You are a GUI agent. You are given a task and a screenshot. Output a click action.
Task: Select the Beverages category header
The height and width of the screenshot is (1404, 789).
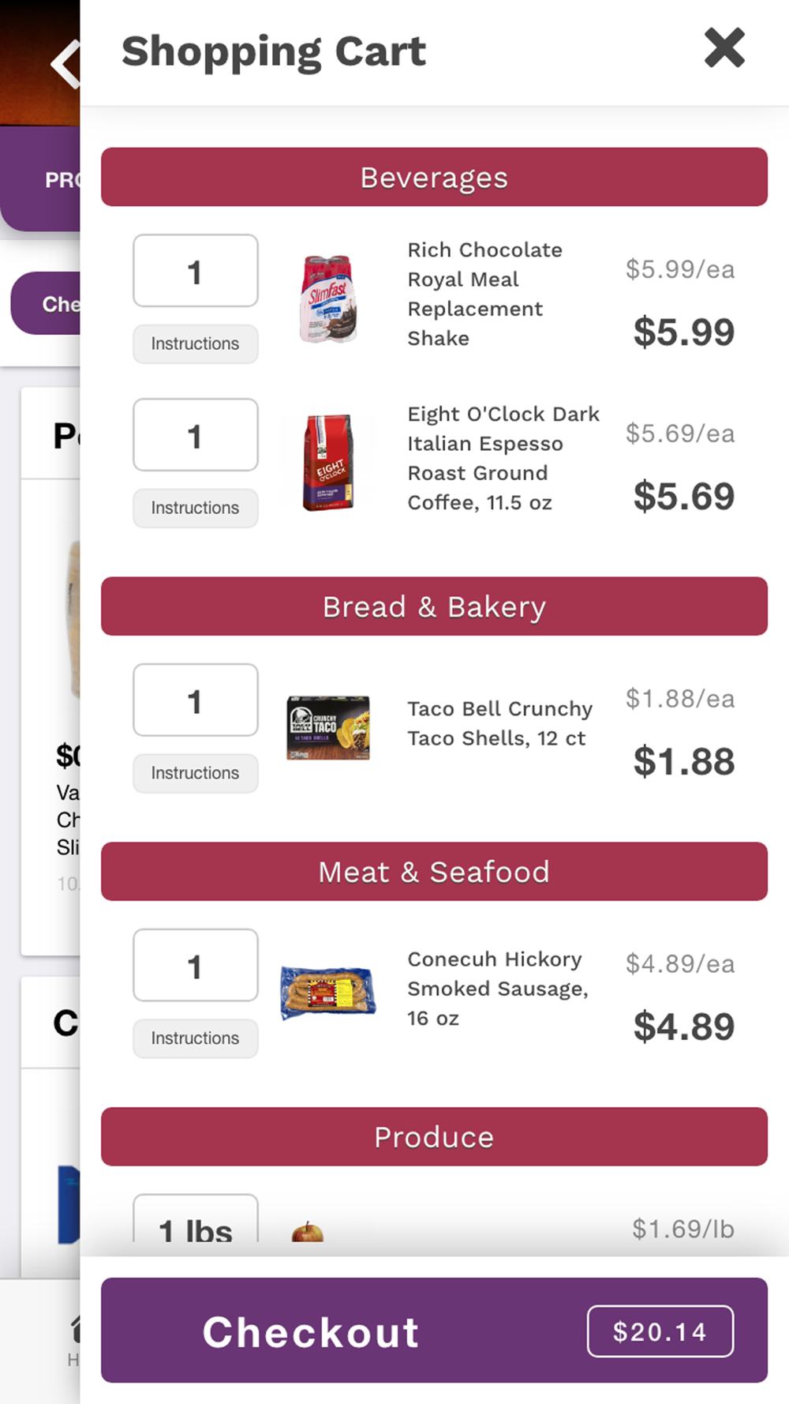click(x=434, y=177)
